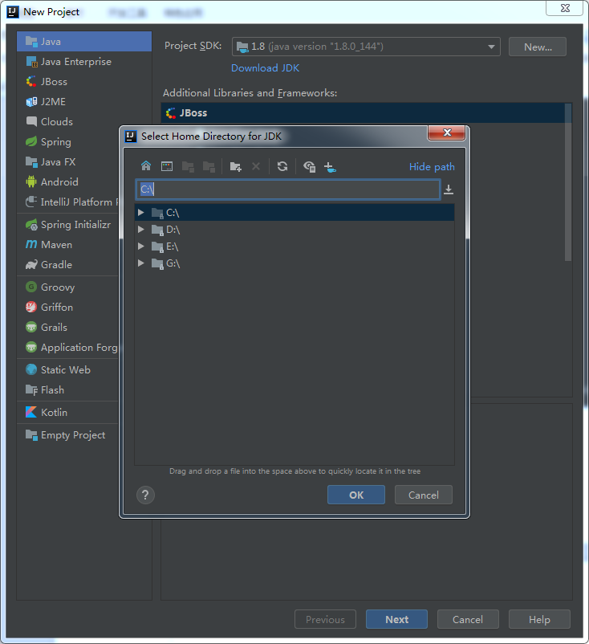589x644 pixels.
Task: Click the disabled Previous button
Action: pyautogui.click(x=325, y=619)
